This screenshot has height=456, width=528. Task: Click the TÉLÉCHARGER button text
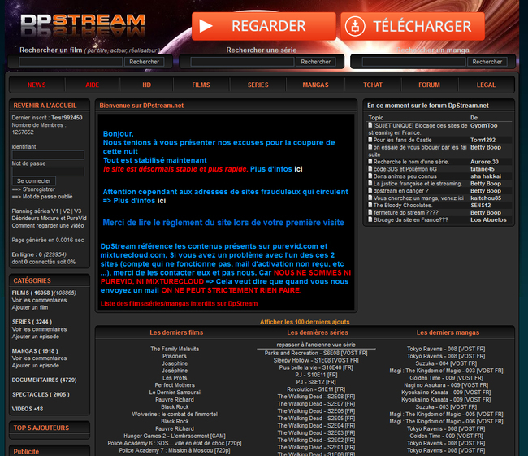(x=422, y=26)
